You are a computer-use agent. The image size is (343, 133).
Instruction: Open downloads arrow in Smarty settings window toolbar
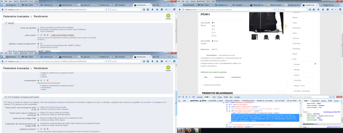pyautogui.click(x=153, y=9)
